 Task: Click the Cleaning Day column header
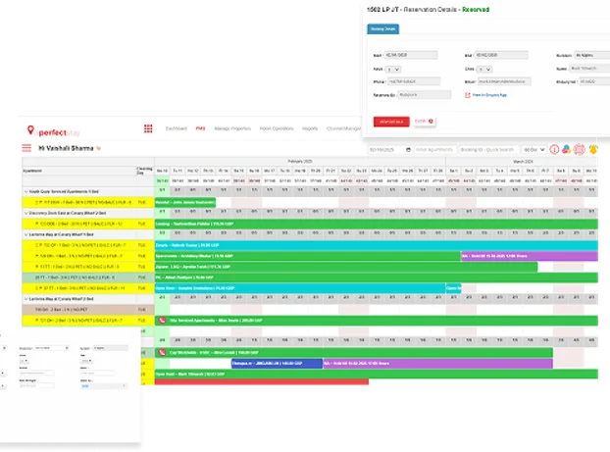tap(144, 171)
